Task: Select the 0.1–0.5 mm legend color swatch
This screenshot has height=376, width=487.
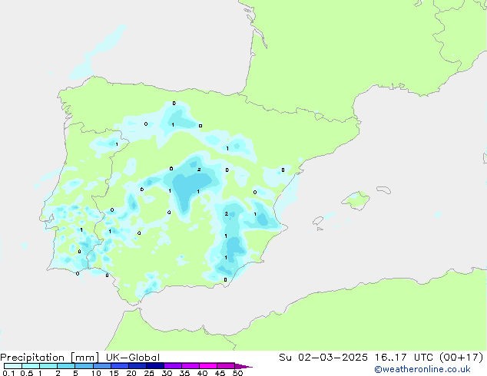Action: pos(13,366)
